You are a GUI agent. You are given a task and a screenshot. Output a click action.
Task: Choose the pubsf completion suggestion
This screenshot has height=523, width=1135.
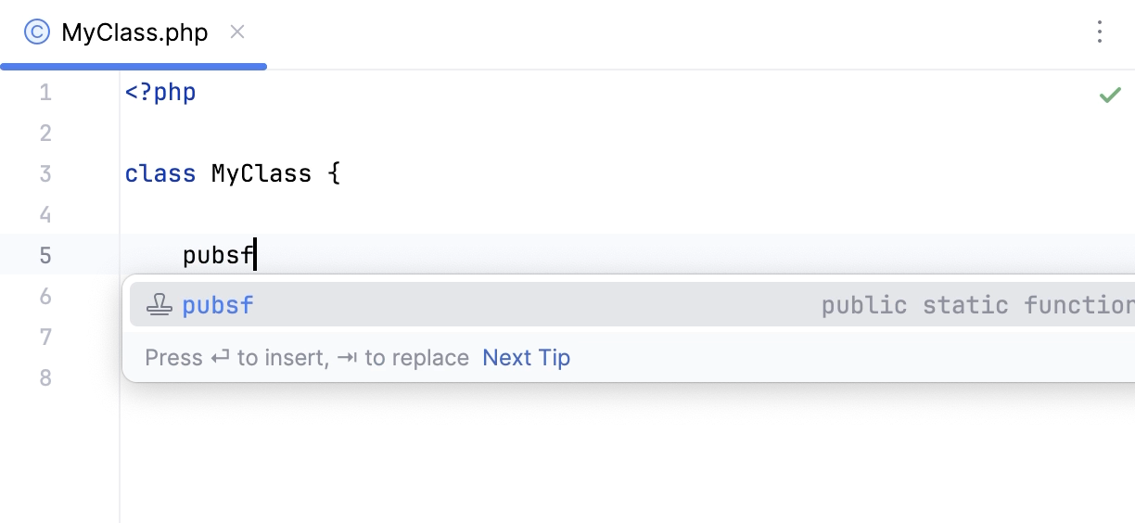point(219,305)
